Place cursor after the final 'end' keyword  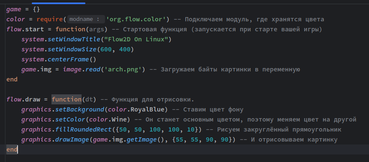pos(18,150)
